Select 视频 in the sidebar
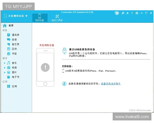154x123 pixels. coord(14,68)
